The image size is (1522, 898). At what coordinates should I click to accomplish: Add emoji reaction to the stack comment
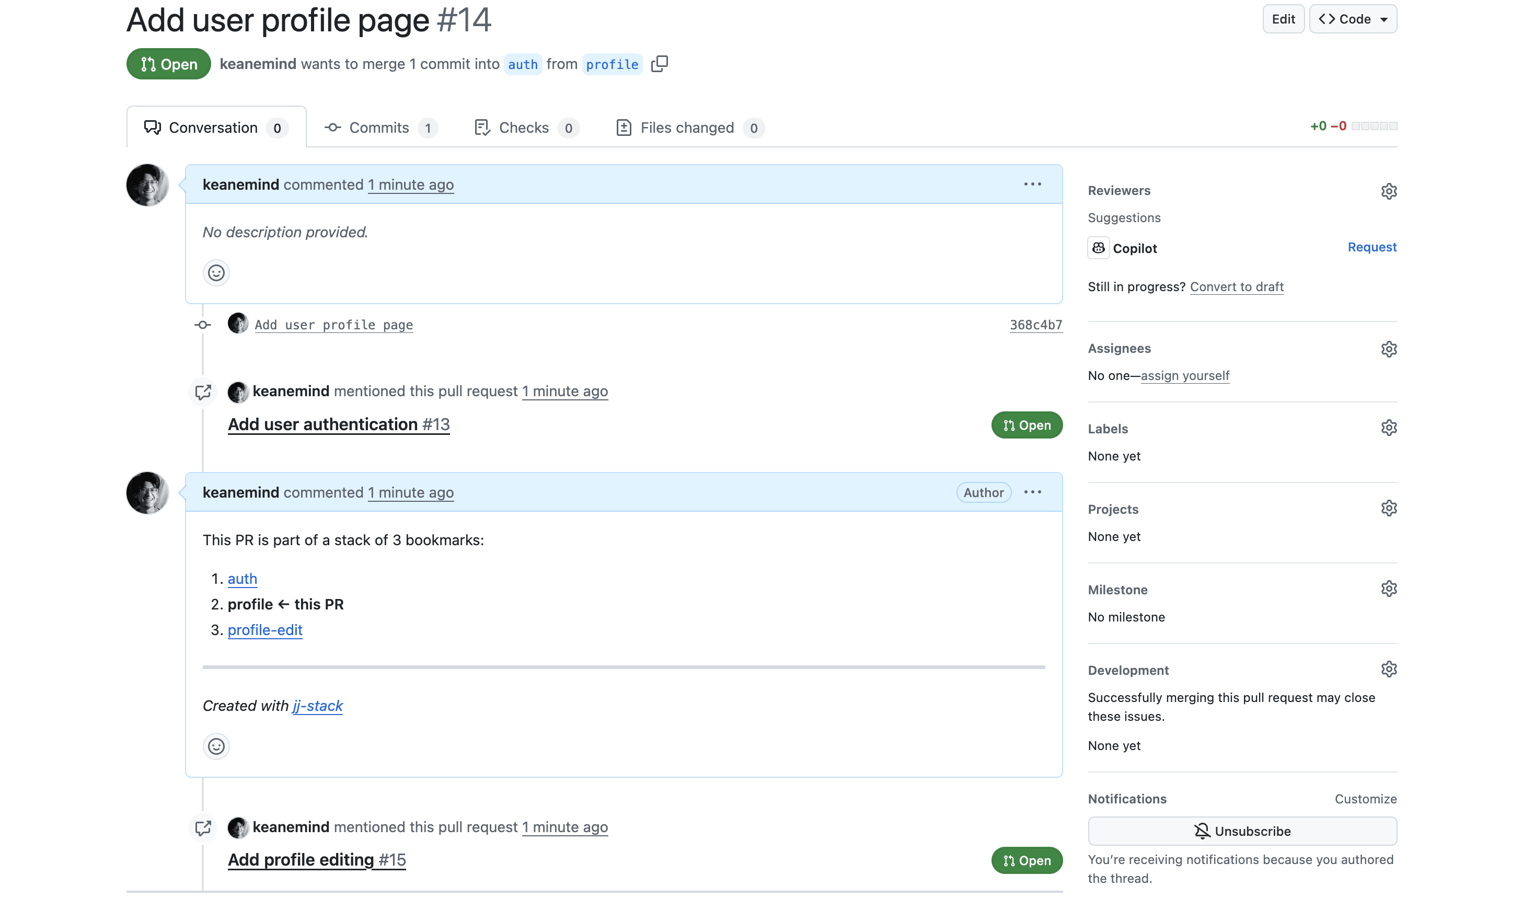coord(216,746)
